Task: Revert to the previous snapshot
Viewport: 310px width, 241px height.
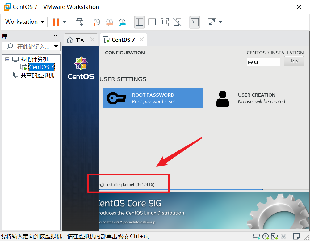Action: (109, 22)
